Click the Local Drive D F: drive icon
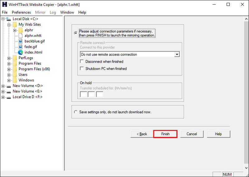249x177 pixels. 9,97
